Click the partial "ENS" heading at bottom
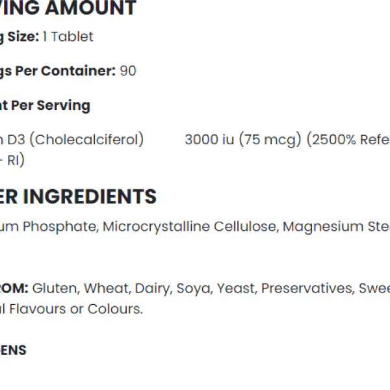This screenshot has height=390, width=390. pos(13,350)
